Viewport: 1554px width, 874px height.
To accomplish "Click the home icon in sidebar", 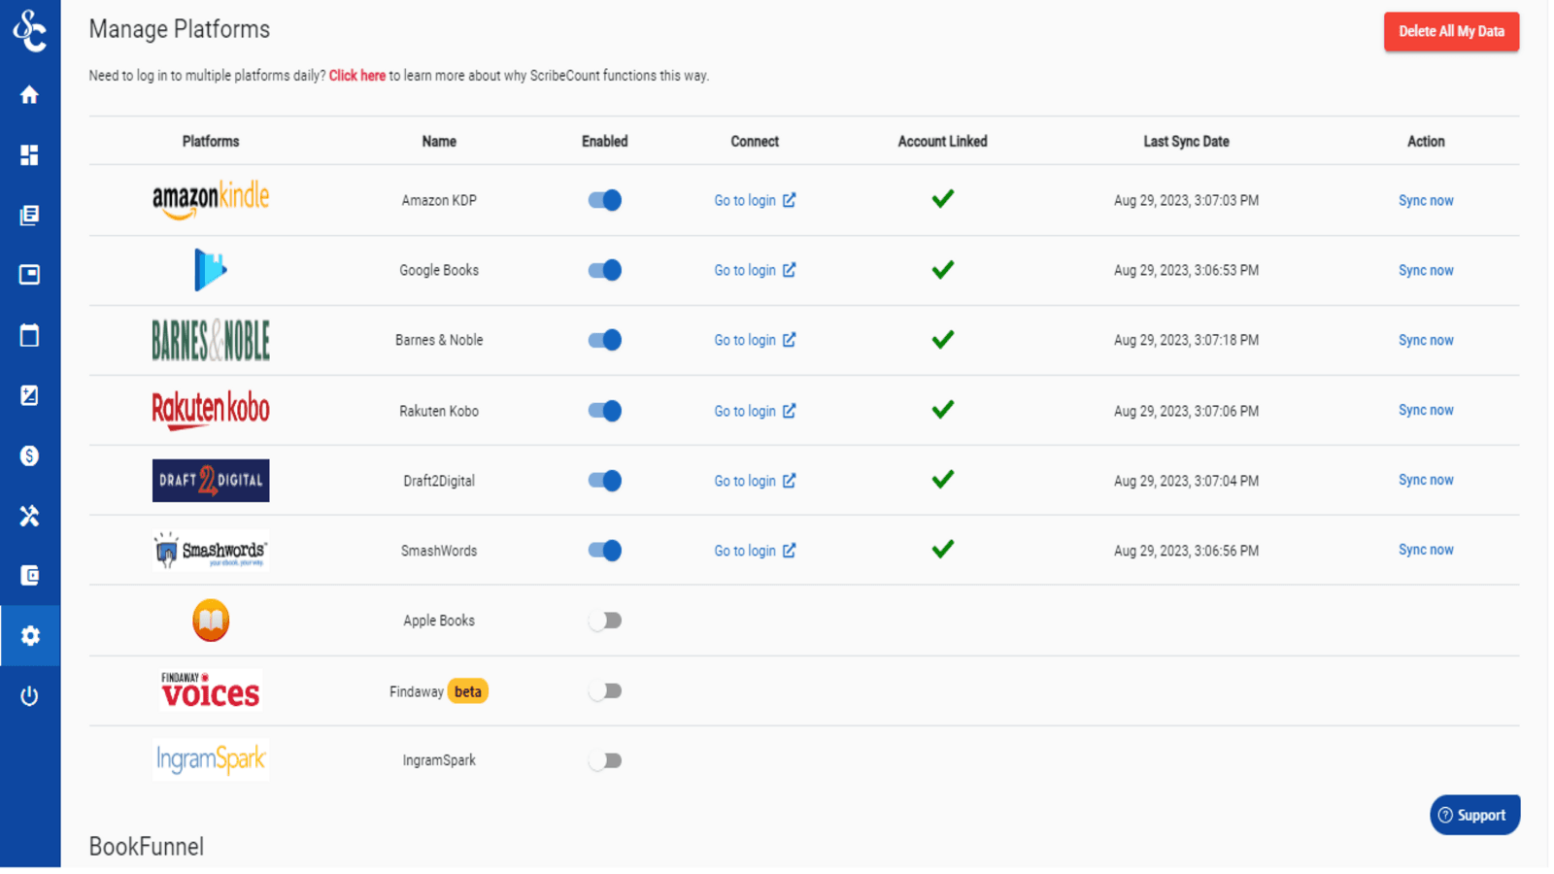I will pyautogui.click(x=29, y=95).
